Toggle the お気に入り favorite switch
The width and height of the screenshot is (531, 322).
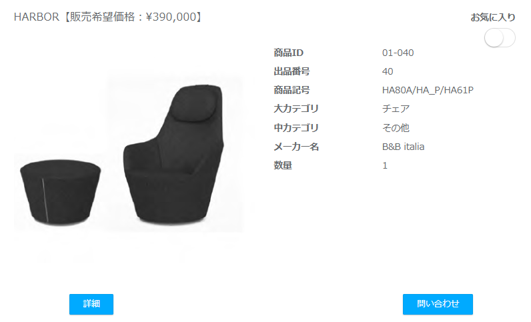[500, 38]
